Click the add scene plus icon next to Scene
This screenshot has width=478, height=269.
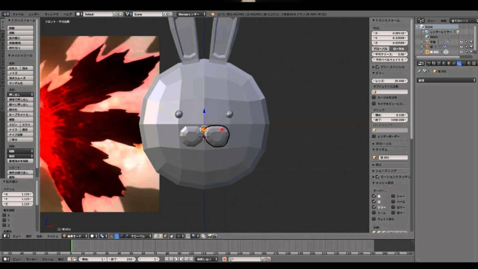tap(165, 14)
